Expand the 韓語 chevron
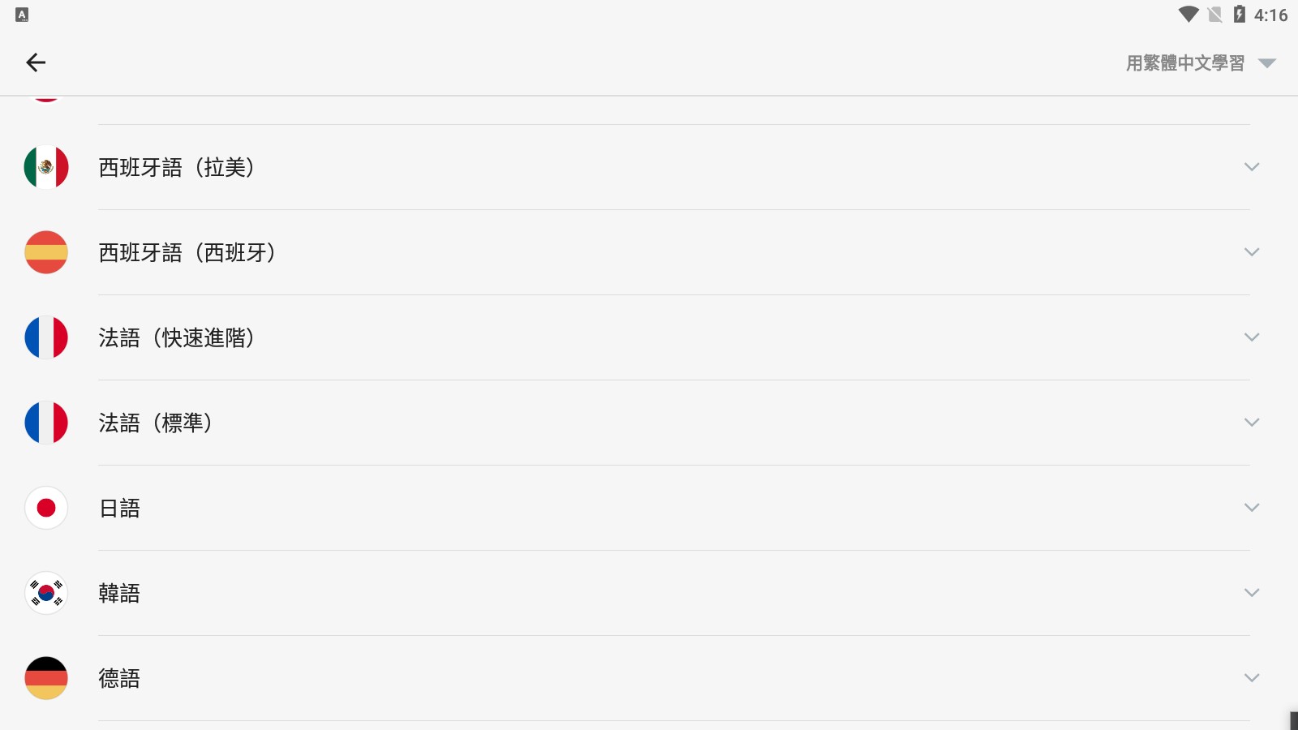Screen dimensions: 1298x730 click(x=1252, y=593)
